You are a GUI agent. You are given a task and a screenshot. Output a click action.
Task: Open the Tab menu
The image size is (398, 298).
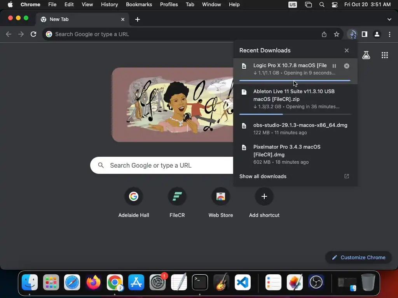(190, 5)
